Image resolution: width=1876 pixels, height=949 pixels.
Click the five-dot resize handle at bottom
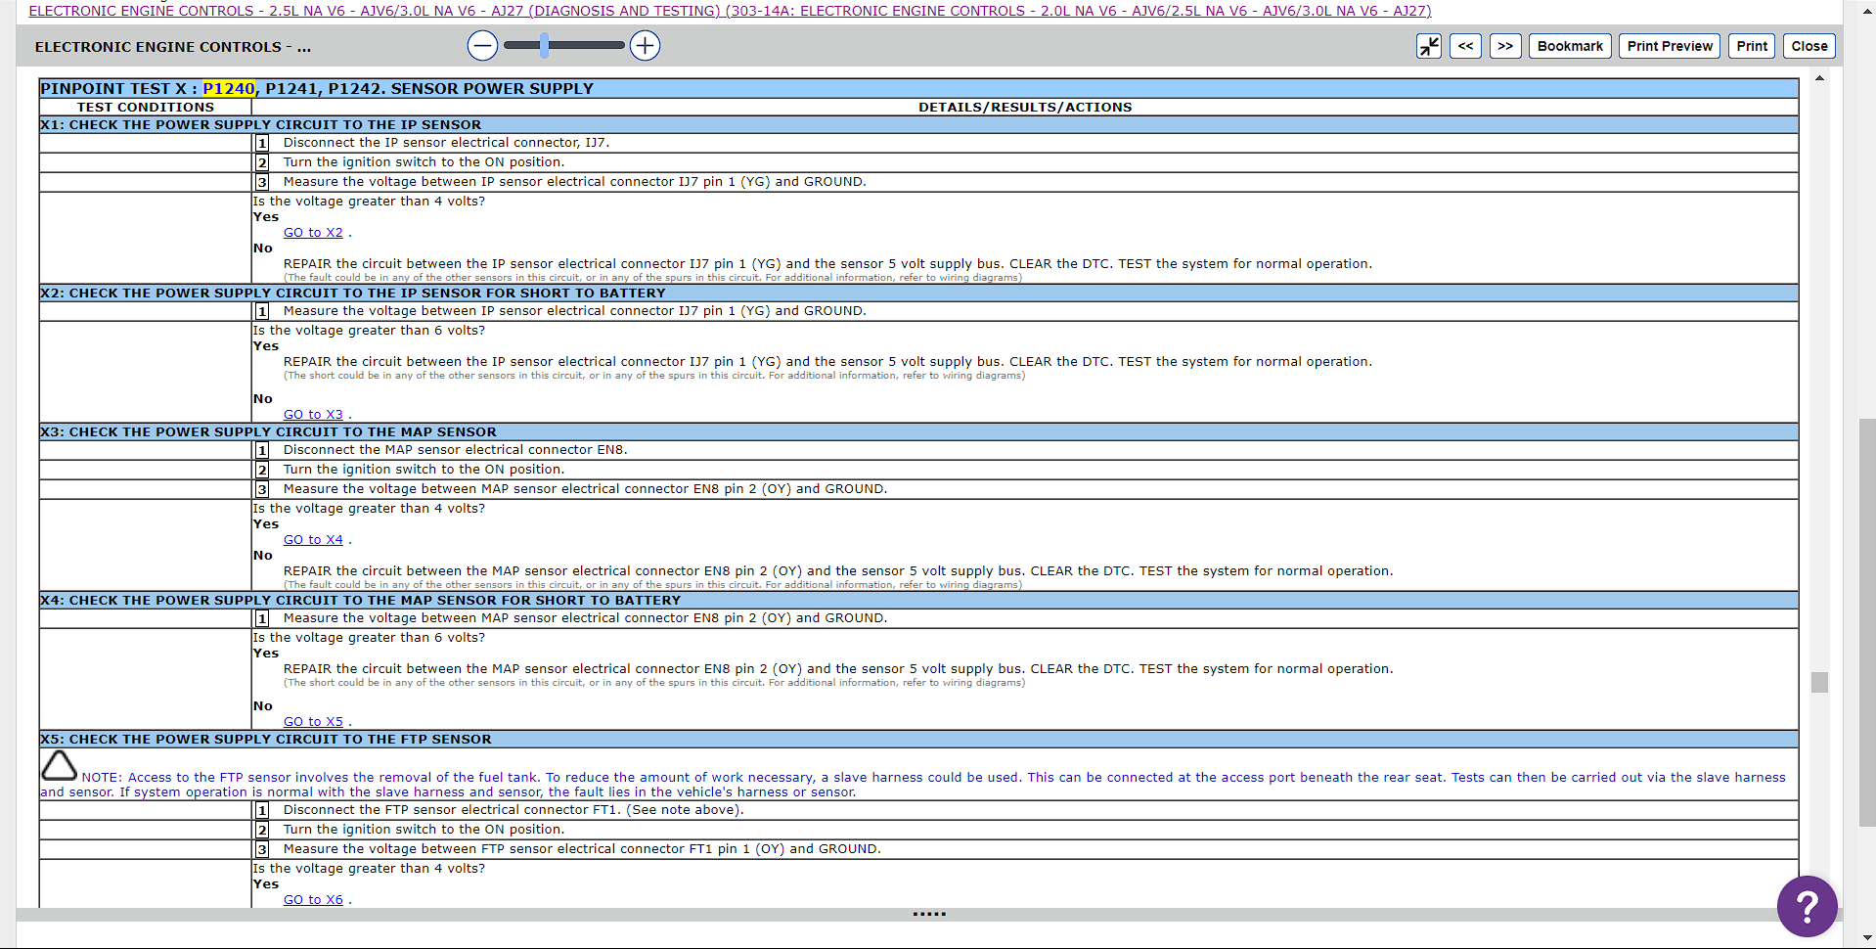pyautogui.click(x=928, y=914)
